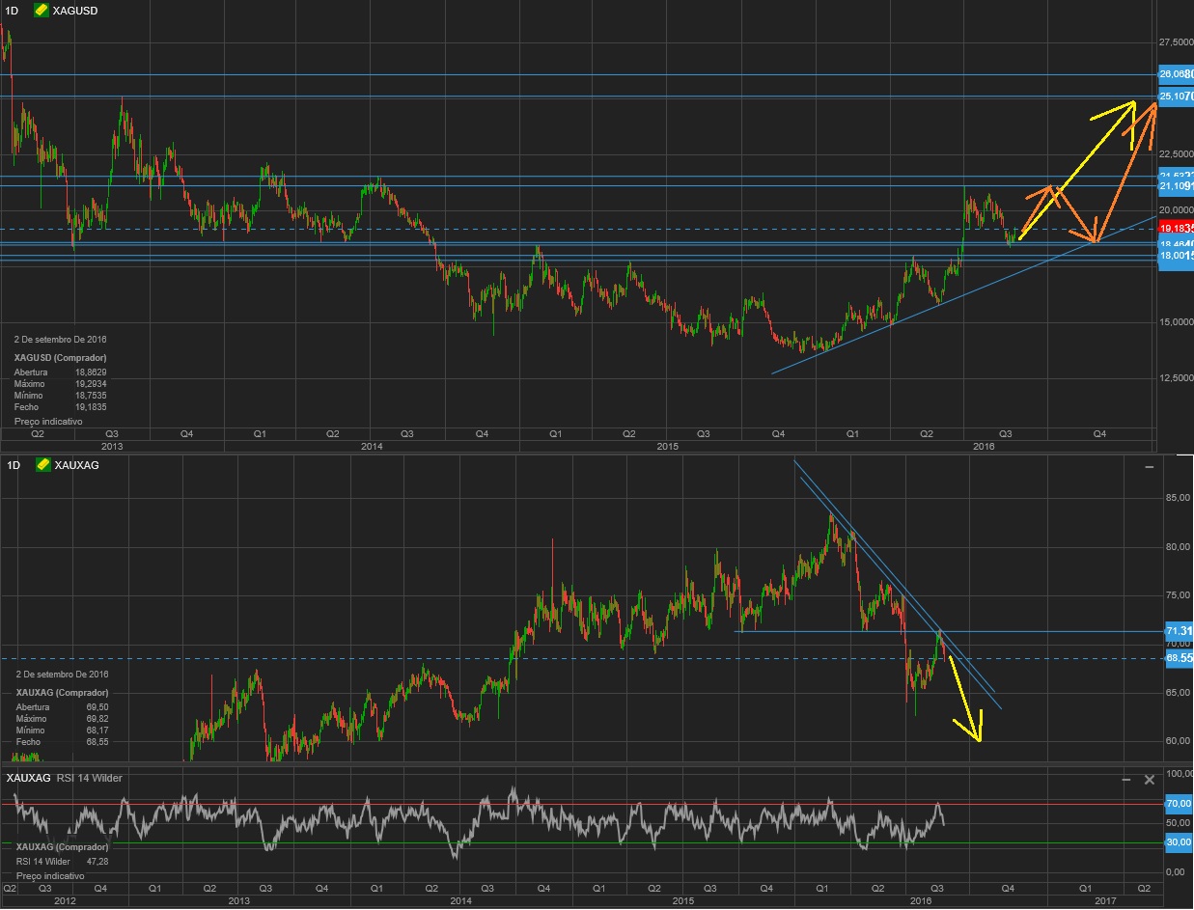This screenshot has width=1194, height=910.
Task: Minimize the RSI indicator panel
Action: tap(1126, 779)
